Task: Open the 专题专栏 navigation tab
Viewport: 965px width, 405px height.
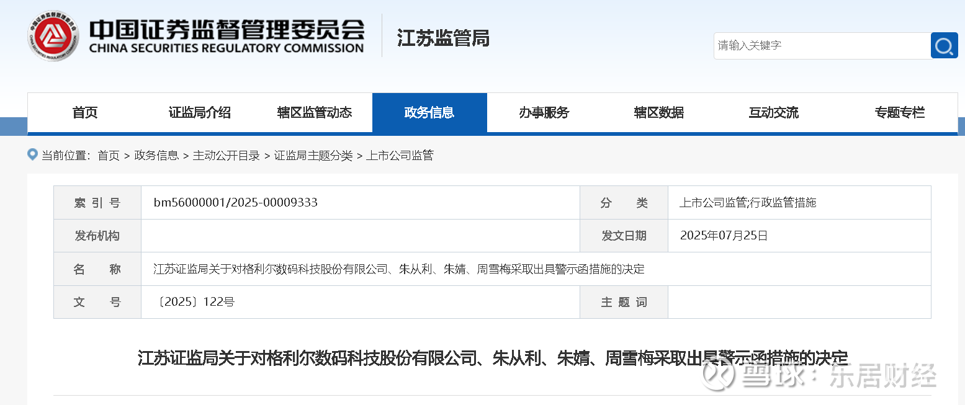Action: (900, 112)
